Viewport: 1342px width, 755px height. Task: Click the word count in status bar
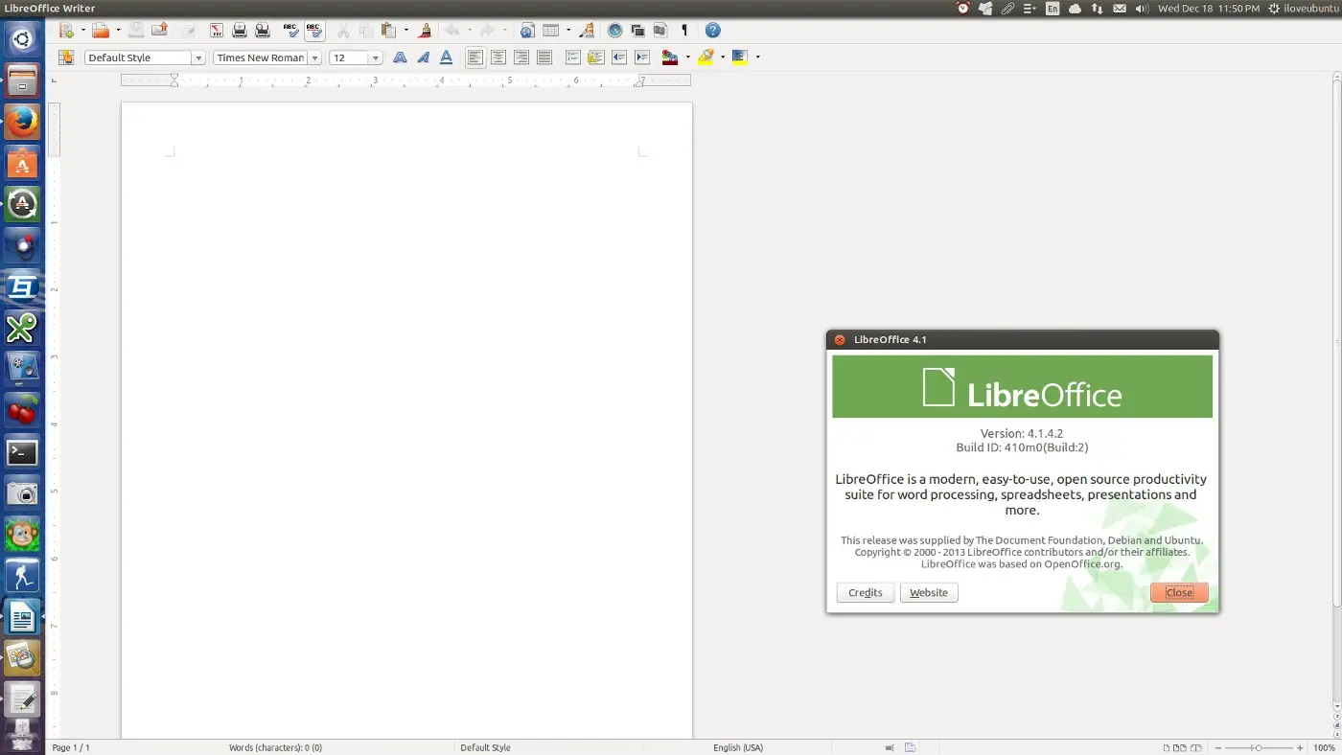(x=275, y=747)
